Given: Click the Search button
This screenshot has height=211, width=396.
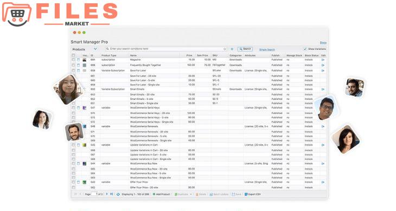Looking at the screenshot, I should point(245,49).
